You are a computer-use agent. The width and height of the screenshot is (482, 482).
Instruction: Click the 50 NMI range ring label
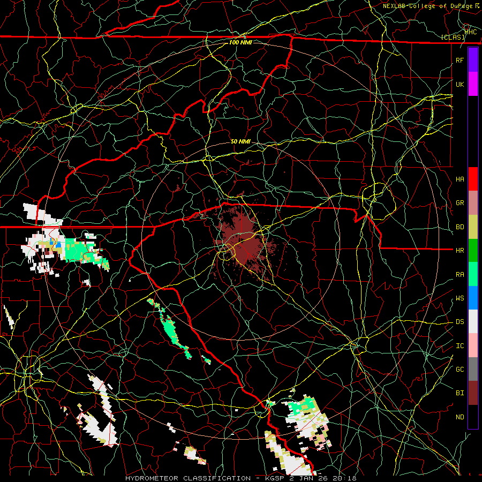(240, 142)
